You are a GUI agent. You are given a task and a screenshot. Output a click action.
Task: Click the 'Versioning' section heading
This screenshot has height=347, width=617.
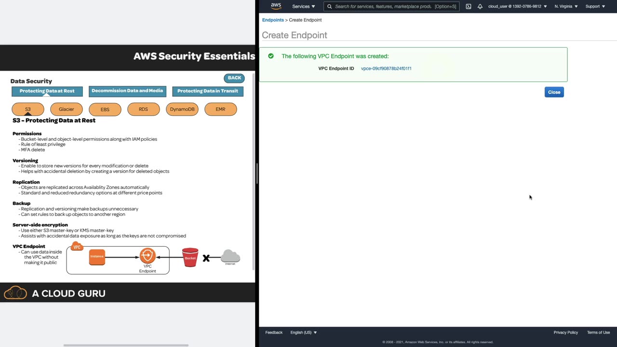point(25,160)
